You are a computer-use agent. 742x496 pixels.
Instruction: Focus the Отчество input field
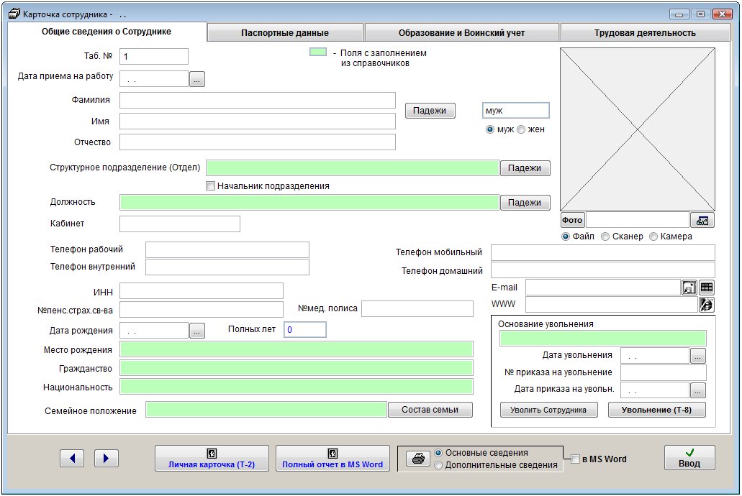pyautogui.click(x=258, y=142)
